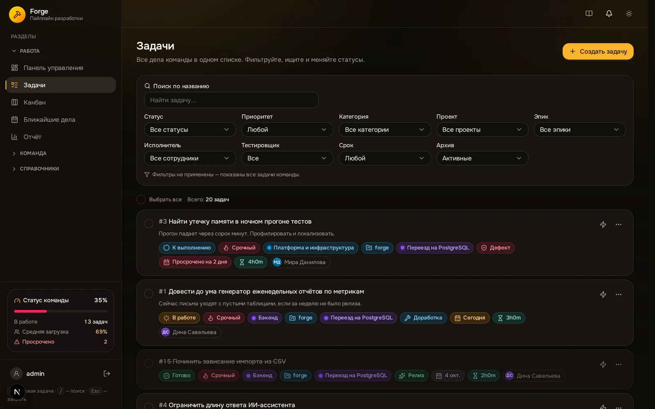Click Создать задачу button

598,52
